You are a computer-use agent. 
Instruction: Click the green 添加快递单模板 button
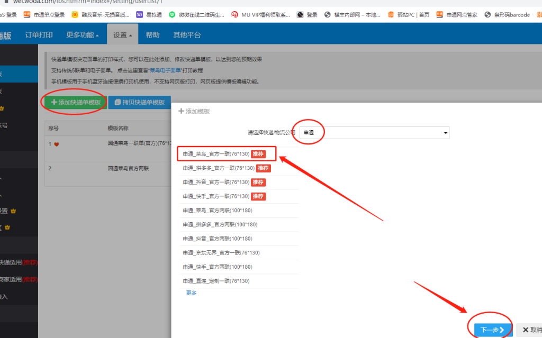(x=75, y=102)
